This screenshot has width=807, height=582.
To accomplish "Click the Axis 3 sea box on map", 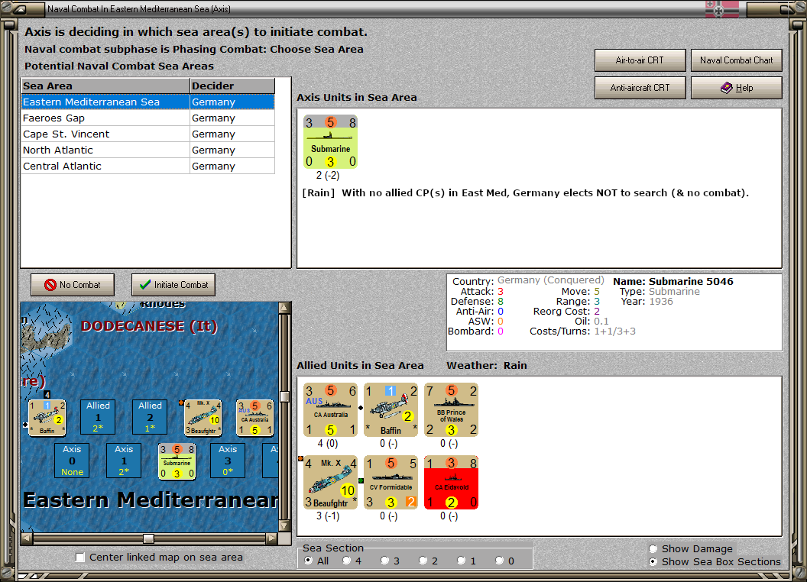I will 228,461.
